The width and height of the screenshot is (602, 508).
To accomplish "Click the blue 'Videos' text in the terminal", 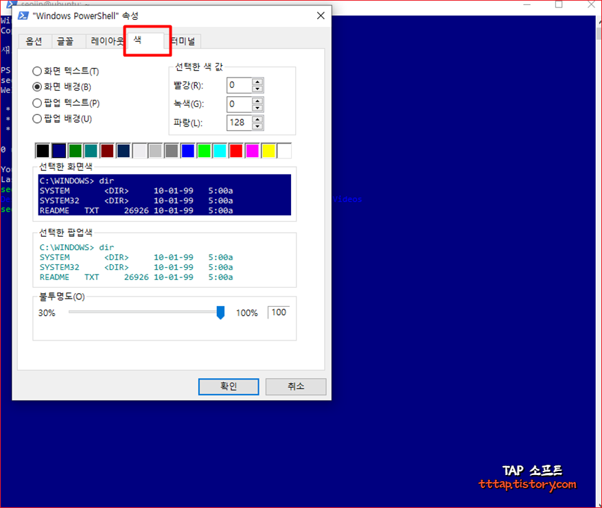I will click(347, 199).
